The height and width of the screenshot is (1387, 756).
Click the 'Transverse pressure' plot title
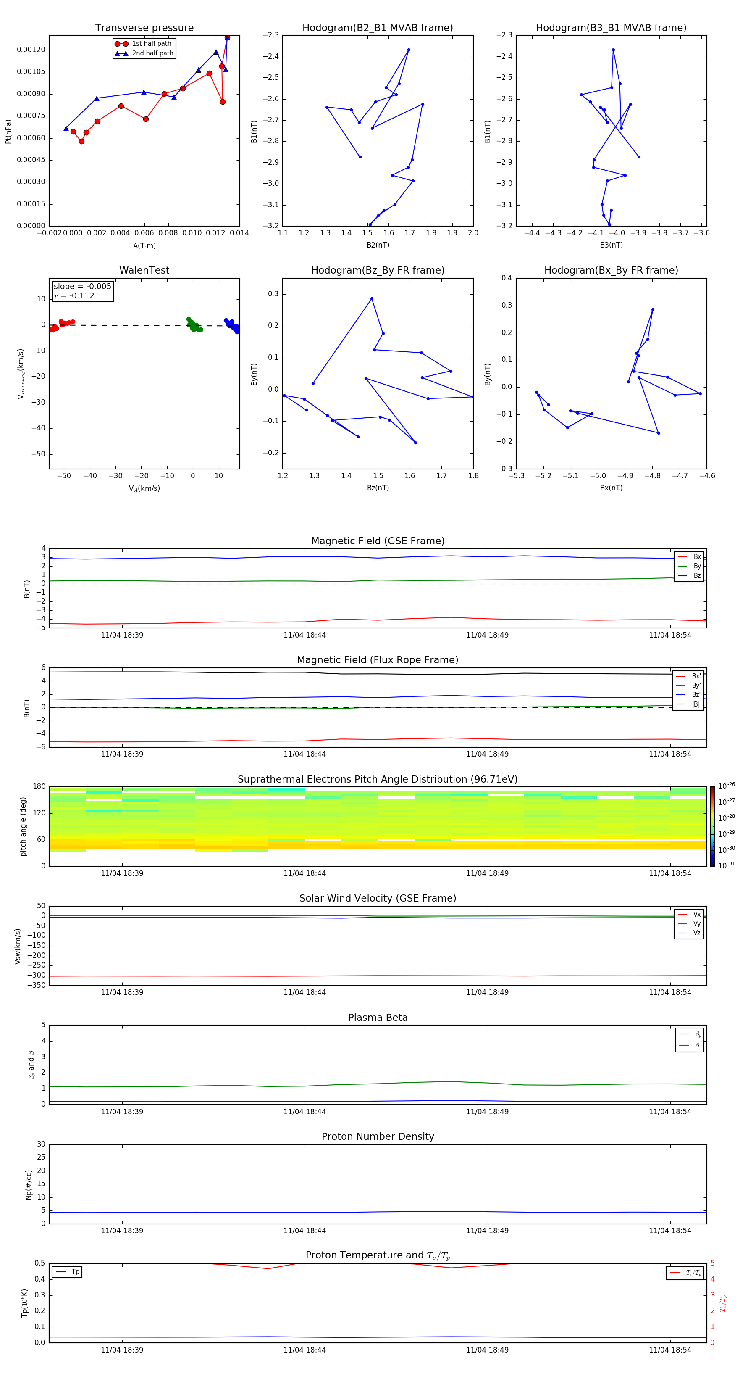(144, 28)
